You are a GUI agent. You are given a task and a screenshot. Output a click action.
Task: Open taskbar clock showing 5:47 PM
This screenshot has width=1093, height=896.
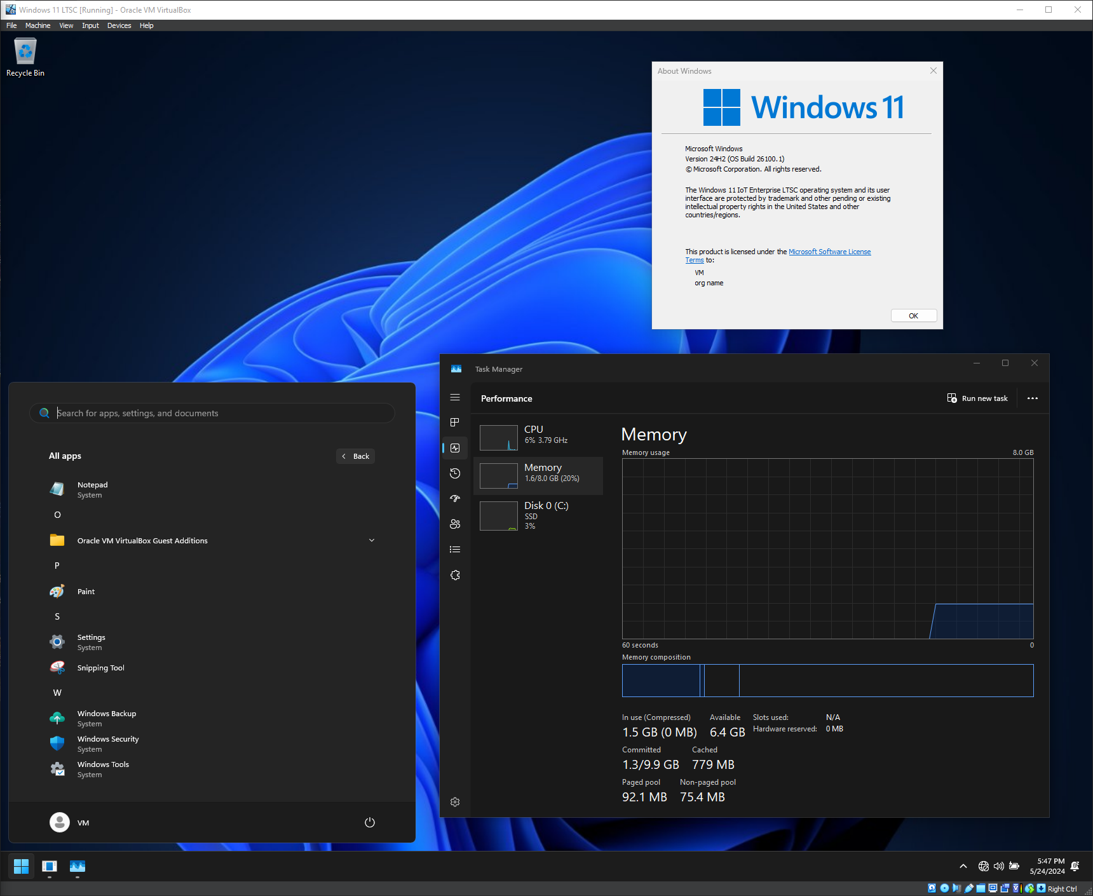[x=1047, y=866]
